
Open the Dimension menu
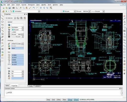(31, 5)
